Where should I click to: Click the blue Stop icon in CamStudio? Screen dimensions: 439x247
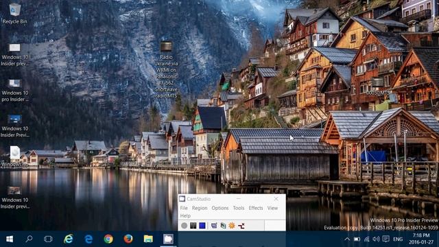tap(202, 226)
